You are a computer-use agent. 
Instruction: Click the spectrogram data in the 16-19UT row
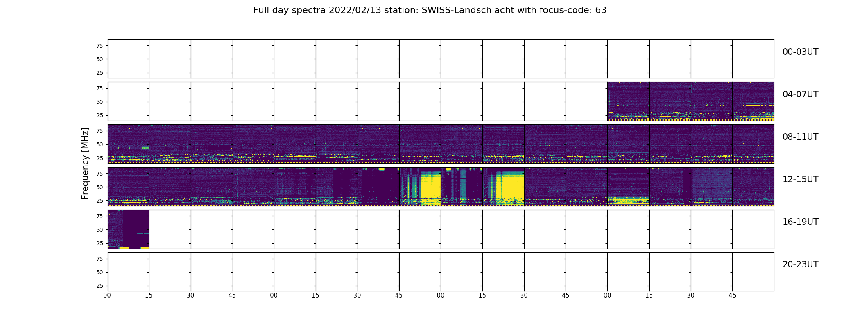[129, 229]
